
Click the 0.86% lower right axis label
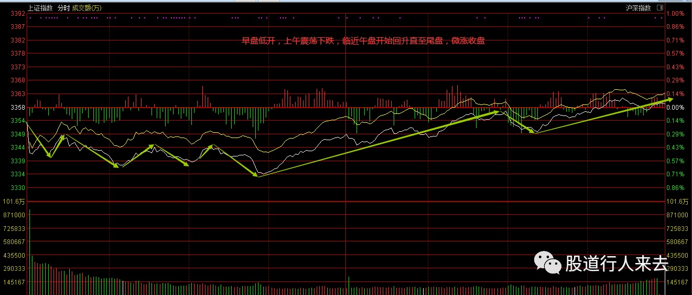click(675, 188)
